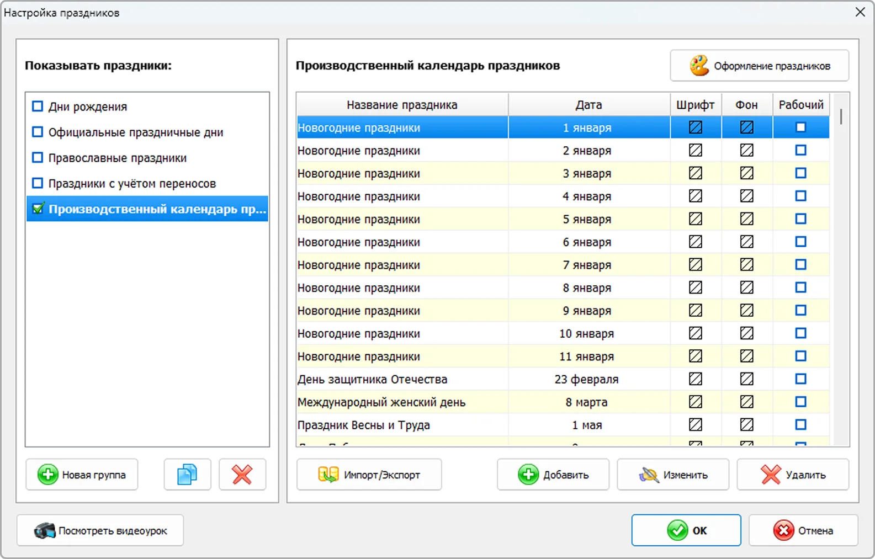Add a new holiday with Добавить
875x559 pixels.
(553, 475)
